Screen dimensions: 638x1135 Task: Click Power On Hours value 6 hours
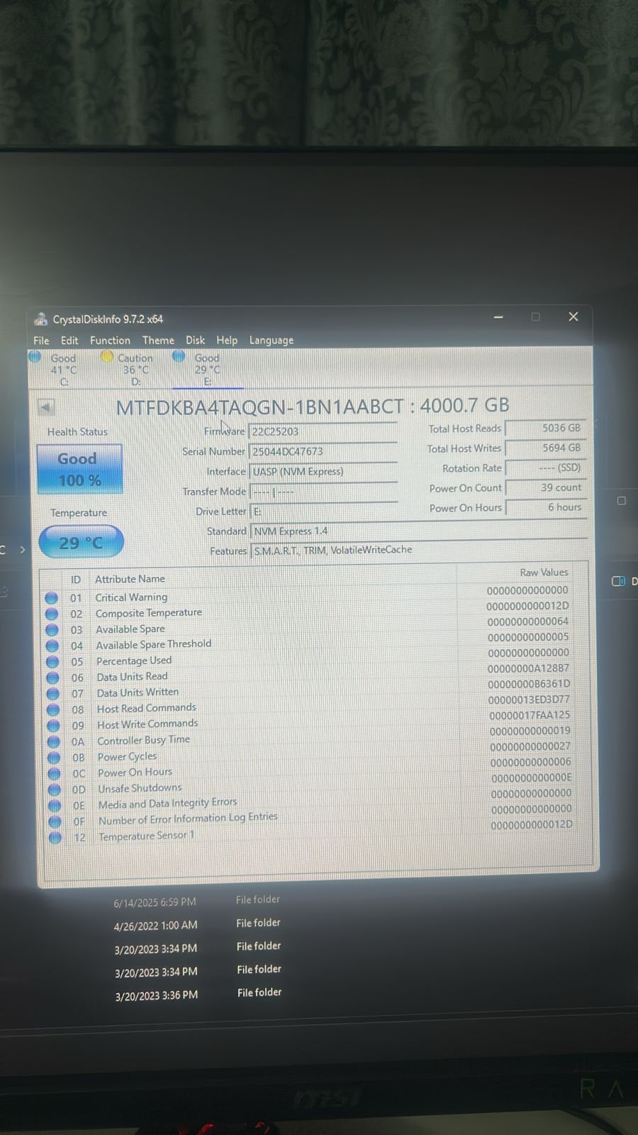[545, 507]
